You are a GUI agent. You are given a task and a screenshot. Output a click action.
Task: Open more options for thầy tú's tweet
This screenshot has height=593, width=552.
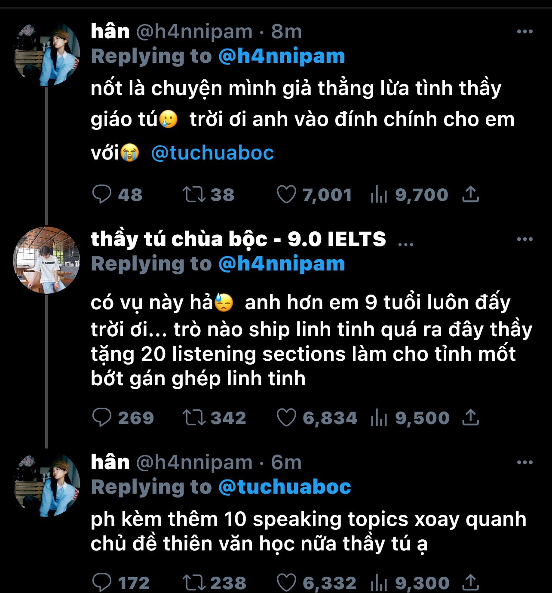tap(524, 239)
